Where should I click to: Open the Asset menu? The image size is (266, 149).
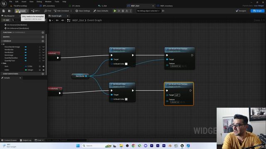(24, 2)
